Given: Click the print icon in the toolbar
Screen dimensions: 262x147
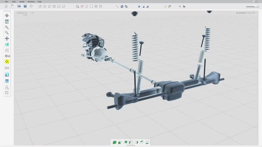Looking at the screenshot, I should point(19,6).
